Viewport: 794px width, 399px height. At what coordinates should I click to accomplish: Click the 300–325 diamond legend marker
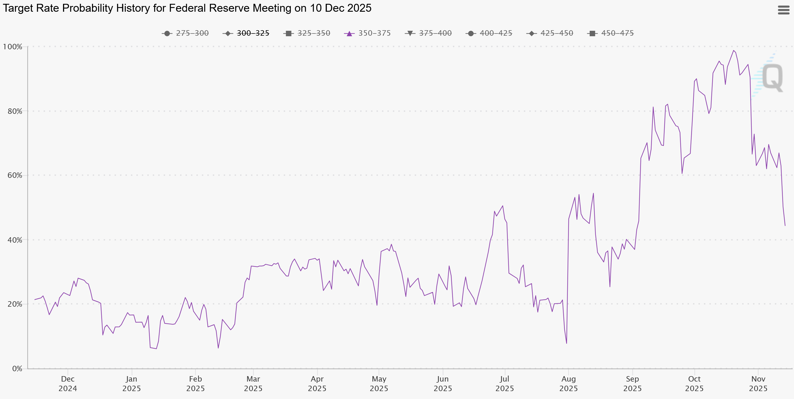click(x=228, y=33)
